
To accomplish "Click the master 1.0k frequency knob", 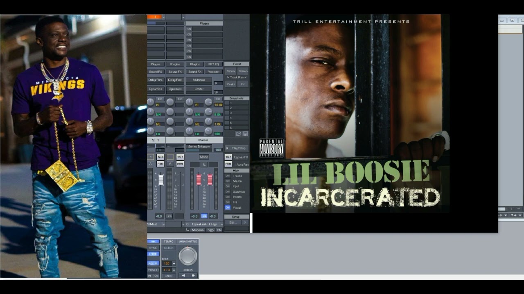I will 208,121.
